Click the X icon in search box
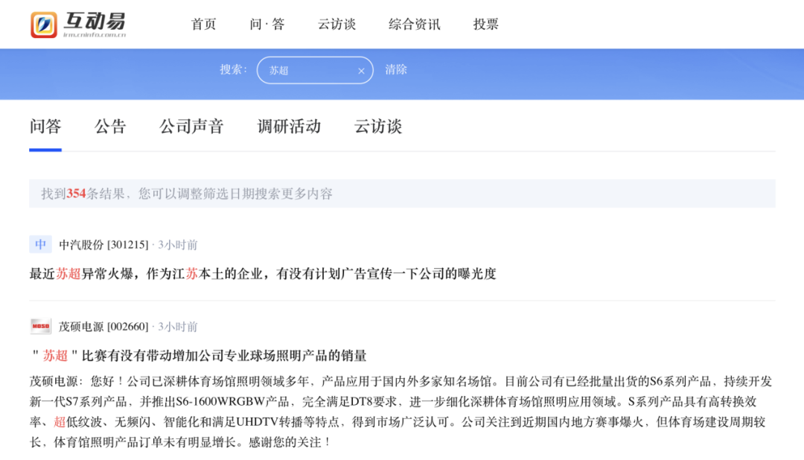The width and height of the screenshot is (804, 460). [361, 71]
